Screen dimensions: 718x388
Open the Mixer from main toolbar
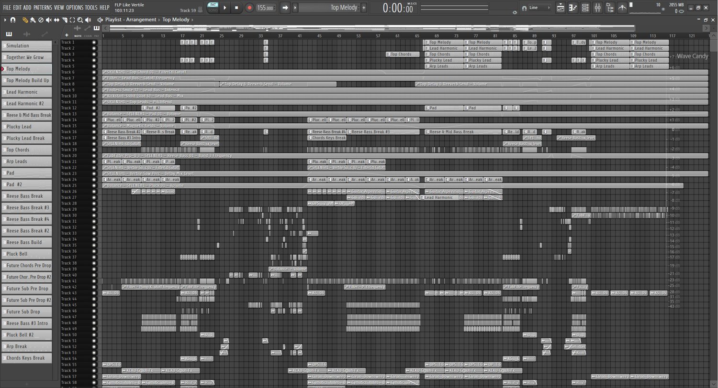click(x=597, y=8)
